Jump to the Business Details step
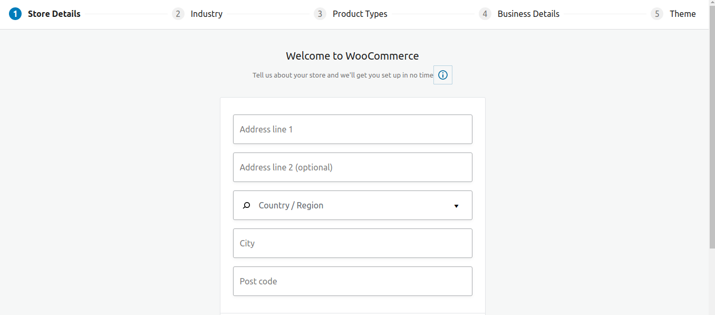715x315 pixels. (528, 14)
